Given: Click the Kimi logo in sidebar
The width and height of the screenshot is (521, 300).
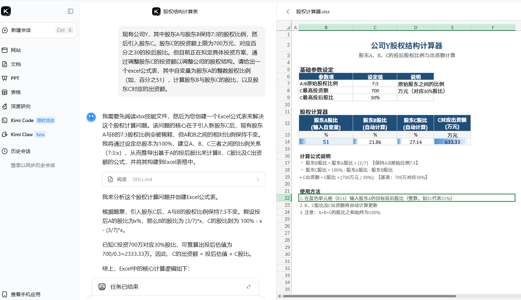Looking at the screenshot, I should coord(6,11).
